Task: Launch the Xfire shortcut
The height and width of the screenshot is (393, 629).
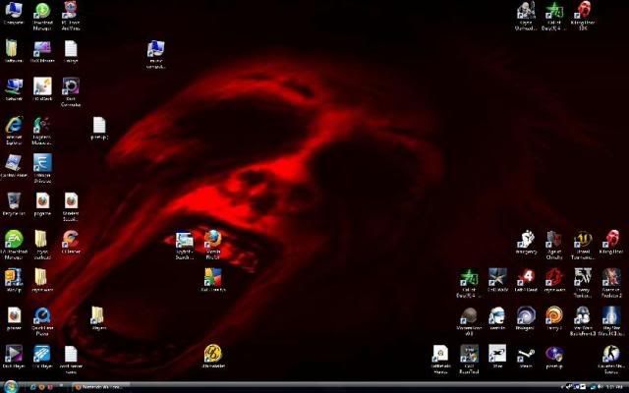Action: coord(497,355)
